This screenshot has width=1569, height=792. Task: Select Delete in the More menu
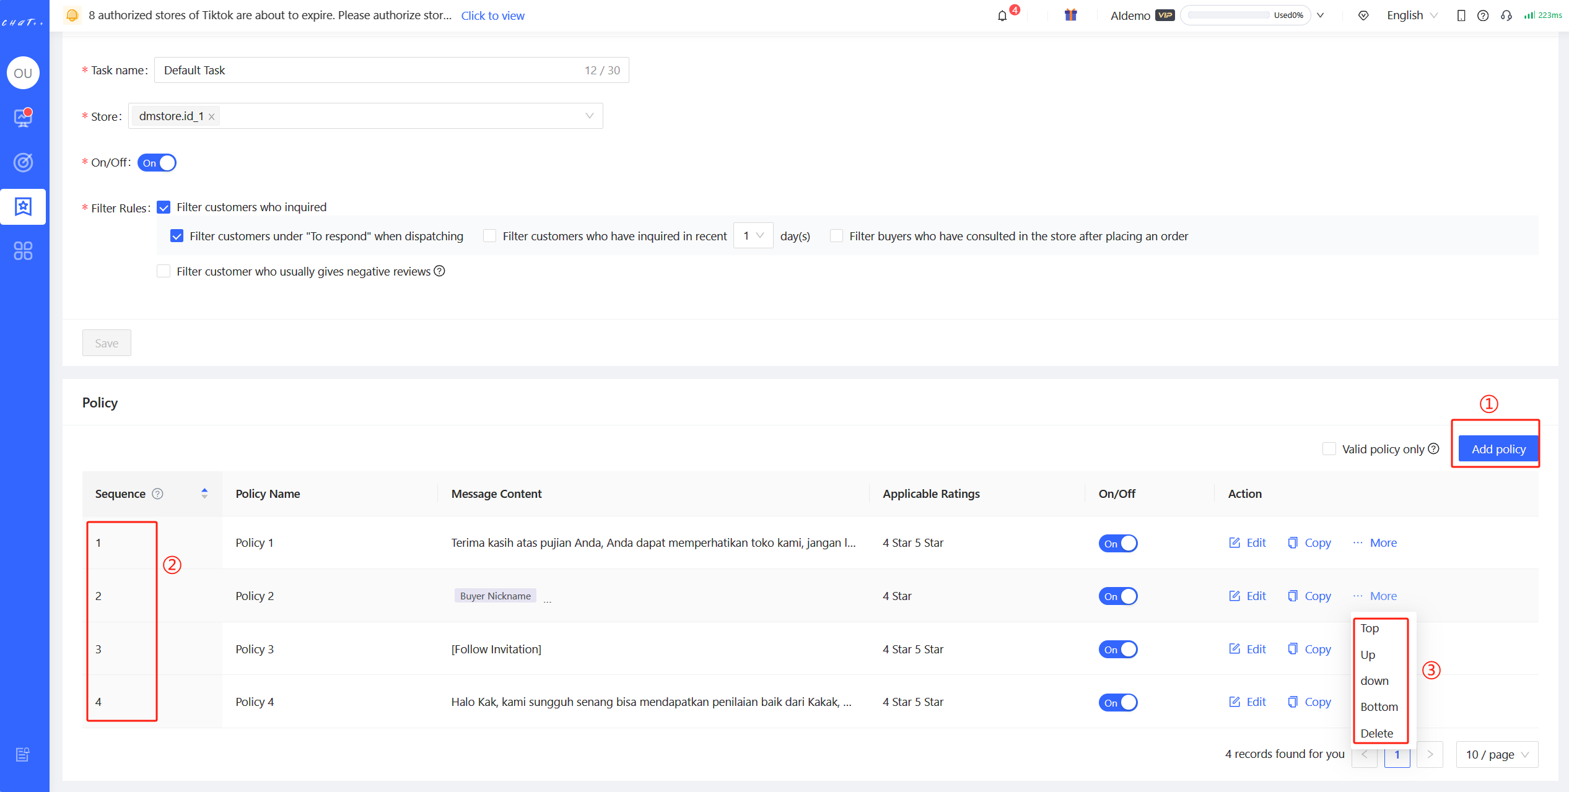[1381, 733]
